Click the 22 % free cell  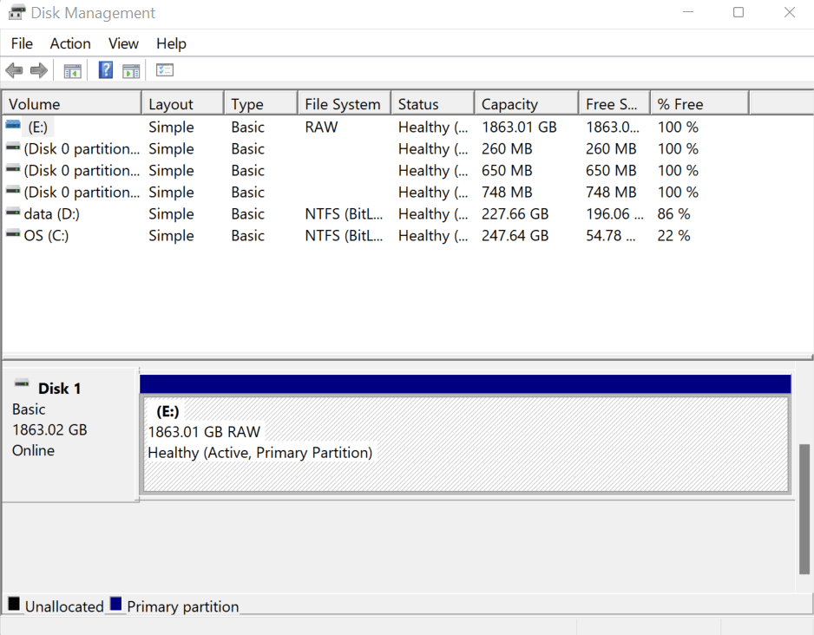tap(673, 236)
